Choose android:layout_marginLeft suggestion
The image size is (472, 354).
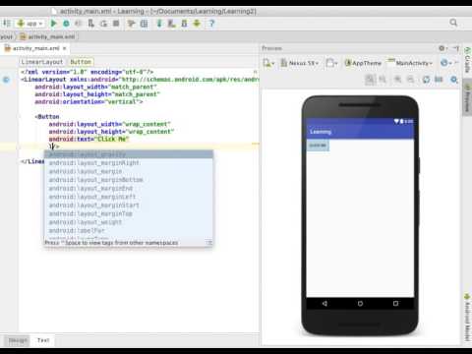(129, 197)
